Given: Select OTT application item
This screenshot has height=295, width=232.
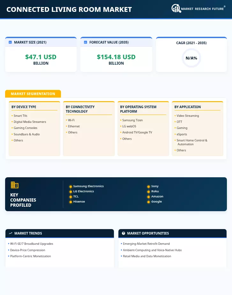Looking at the screenshot, I should click(179, 122).
